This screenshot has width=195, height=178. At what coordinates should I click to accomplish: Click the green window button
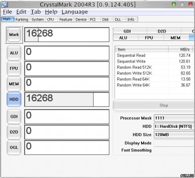(174, 4)
